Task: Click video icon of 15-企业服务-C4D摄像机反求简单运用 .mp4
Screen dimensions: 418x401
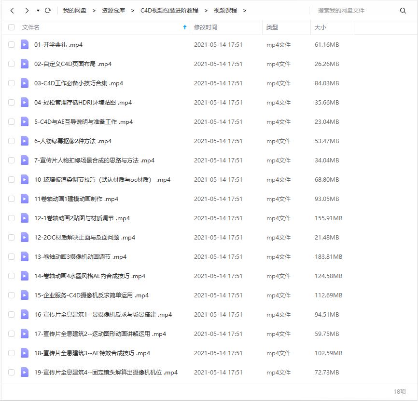Action: click(25, 295)
